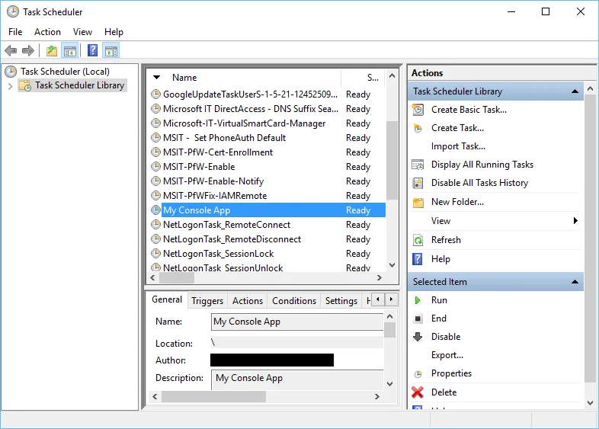Open the View submenu arrow in Actions
Viewport: 599px width, 429px height.
click(x=575, y=221)
